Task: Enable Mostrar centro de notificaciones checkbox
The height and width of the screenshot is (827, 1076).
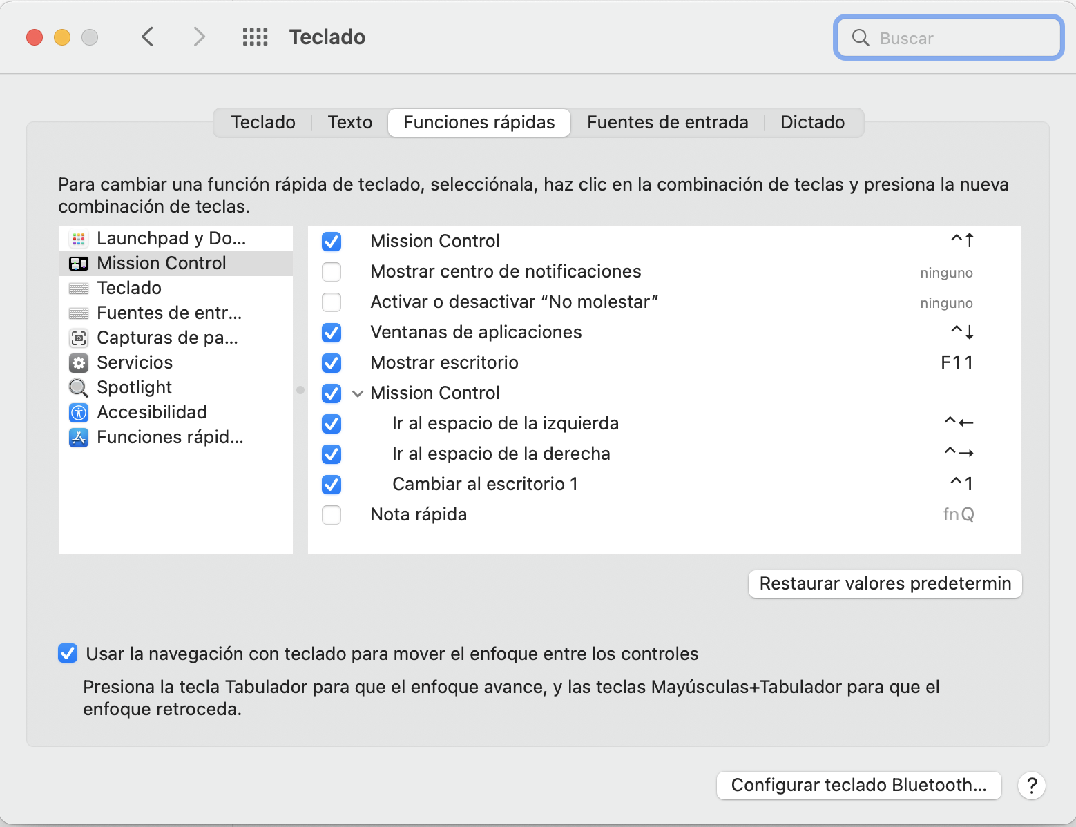Action: tap(332, 272)
